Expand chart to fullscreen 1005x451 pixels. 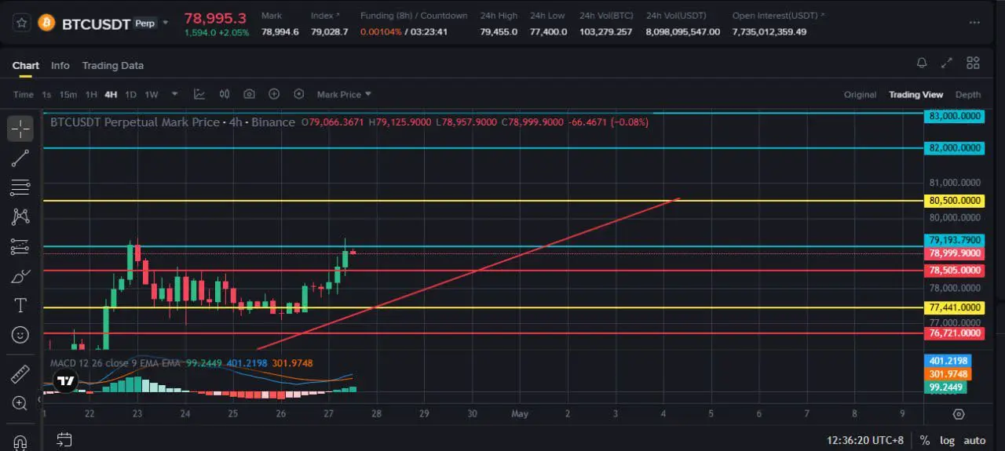pos(947,64)
